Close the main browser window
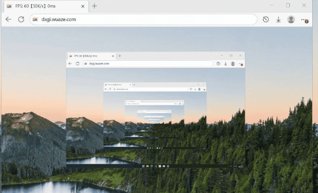The image size is (318, 193). tap(304, 5)
